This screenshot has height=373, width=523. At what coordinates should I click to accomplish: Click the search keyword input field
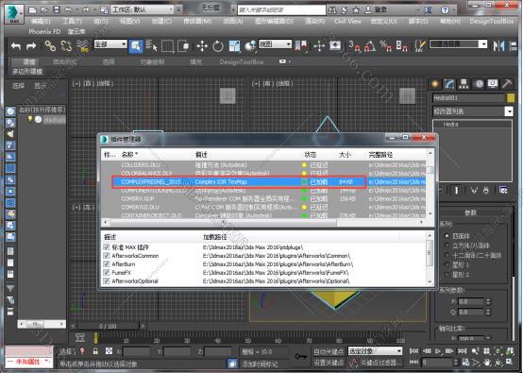(x=281, y=10)
